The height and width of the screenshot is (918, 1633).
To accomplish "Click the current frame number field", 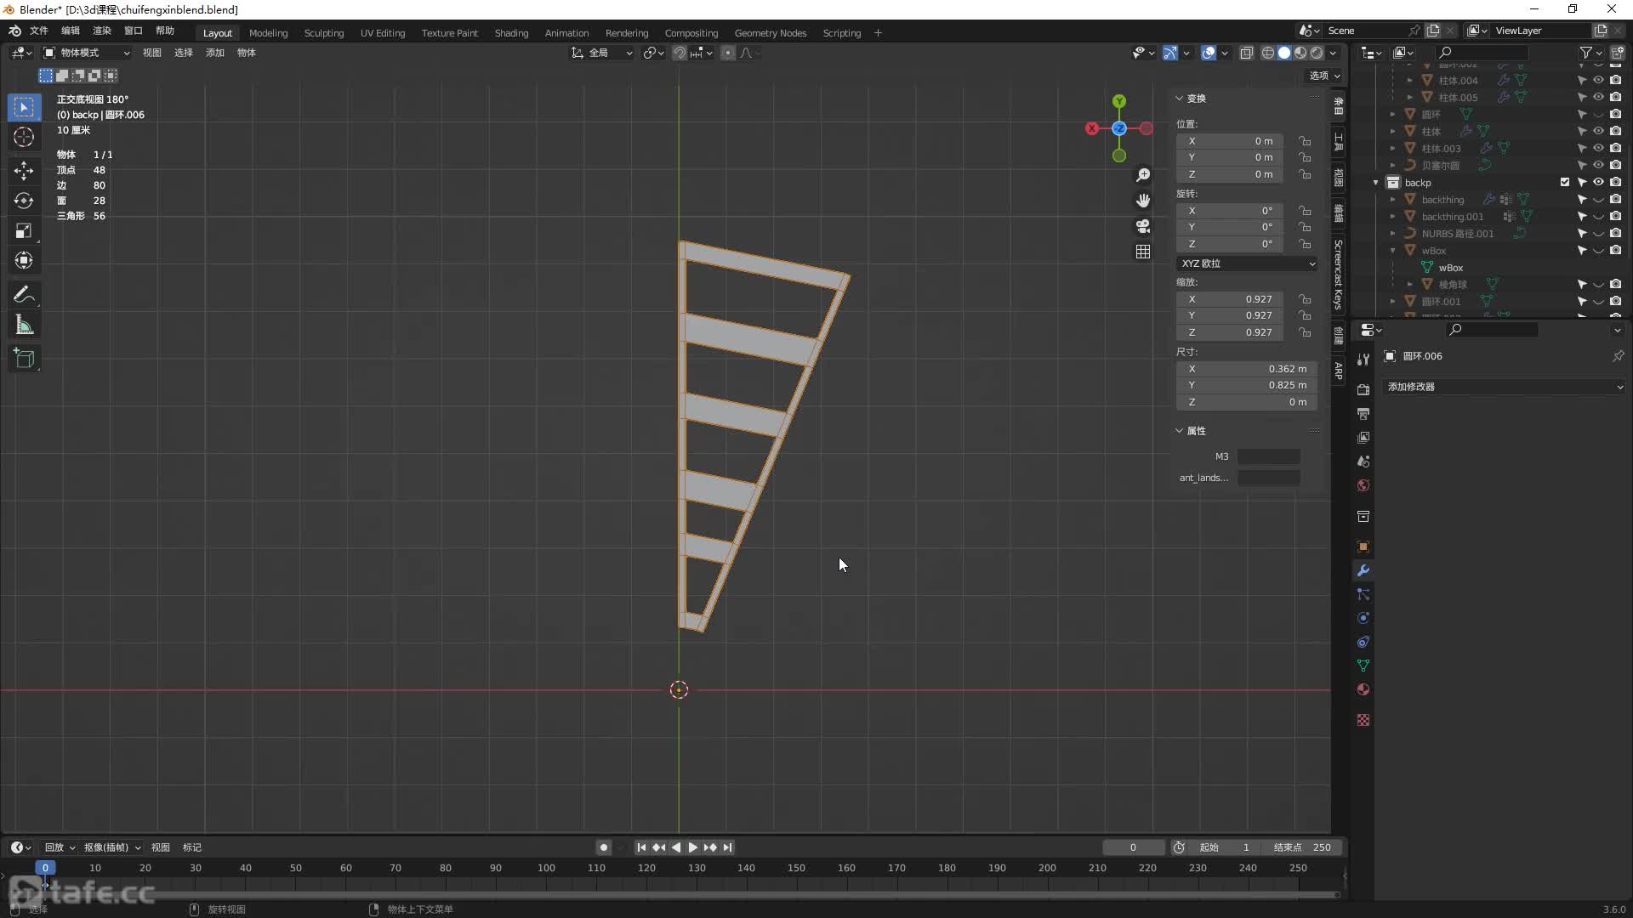I will pos(1134,847).
